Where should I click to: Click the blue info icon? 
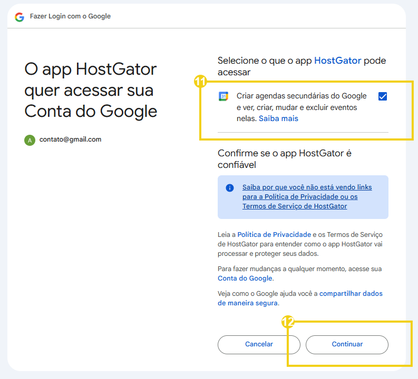(x=229, y=188)
